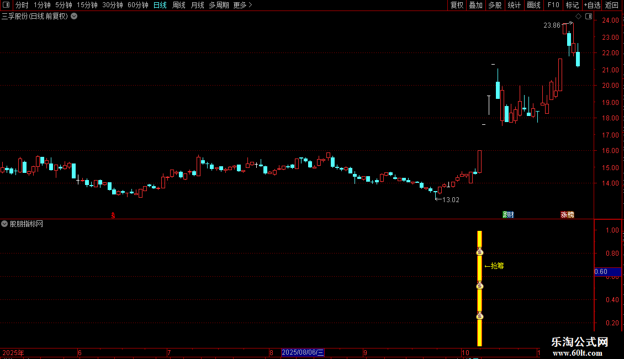The height and width of the screenshot is (359, 624).
Task: Switch to the 分时 view
Action: click(22, 5)
